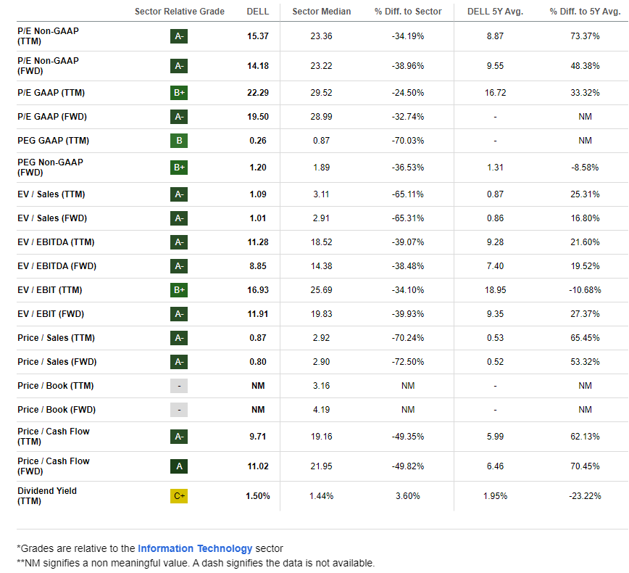Select the Dividend Yield (TTM) row label
The width and height of the screenshot is (629, 573).
[47, 496]
